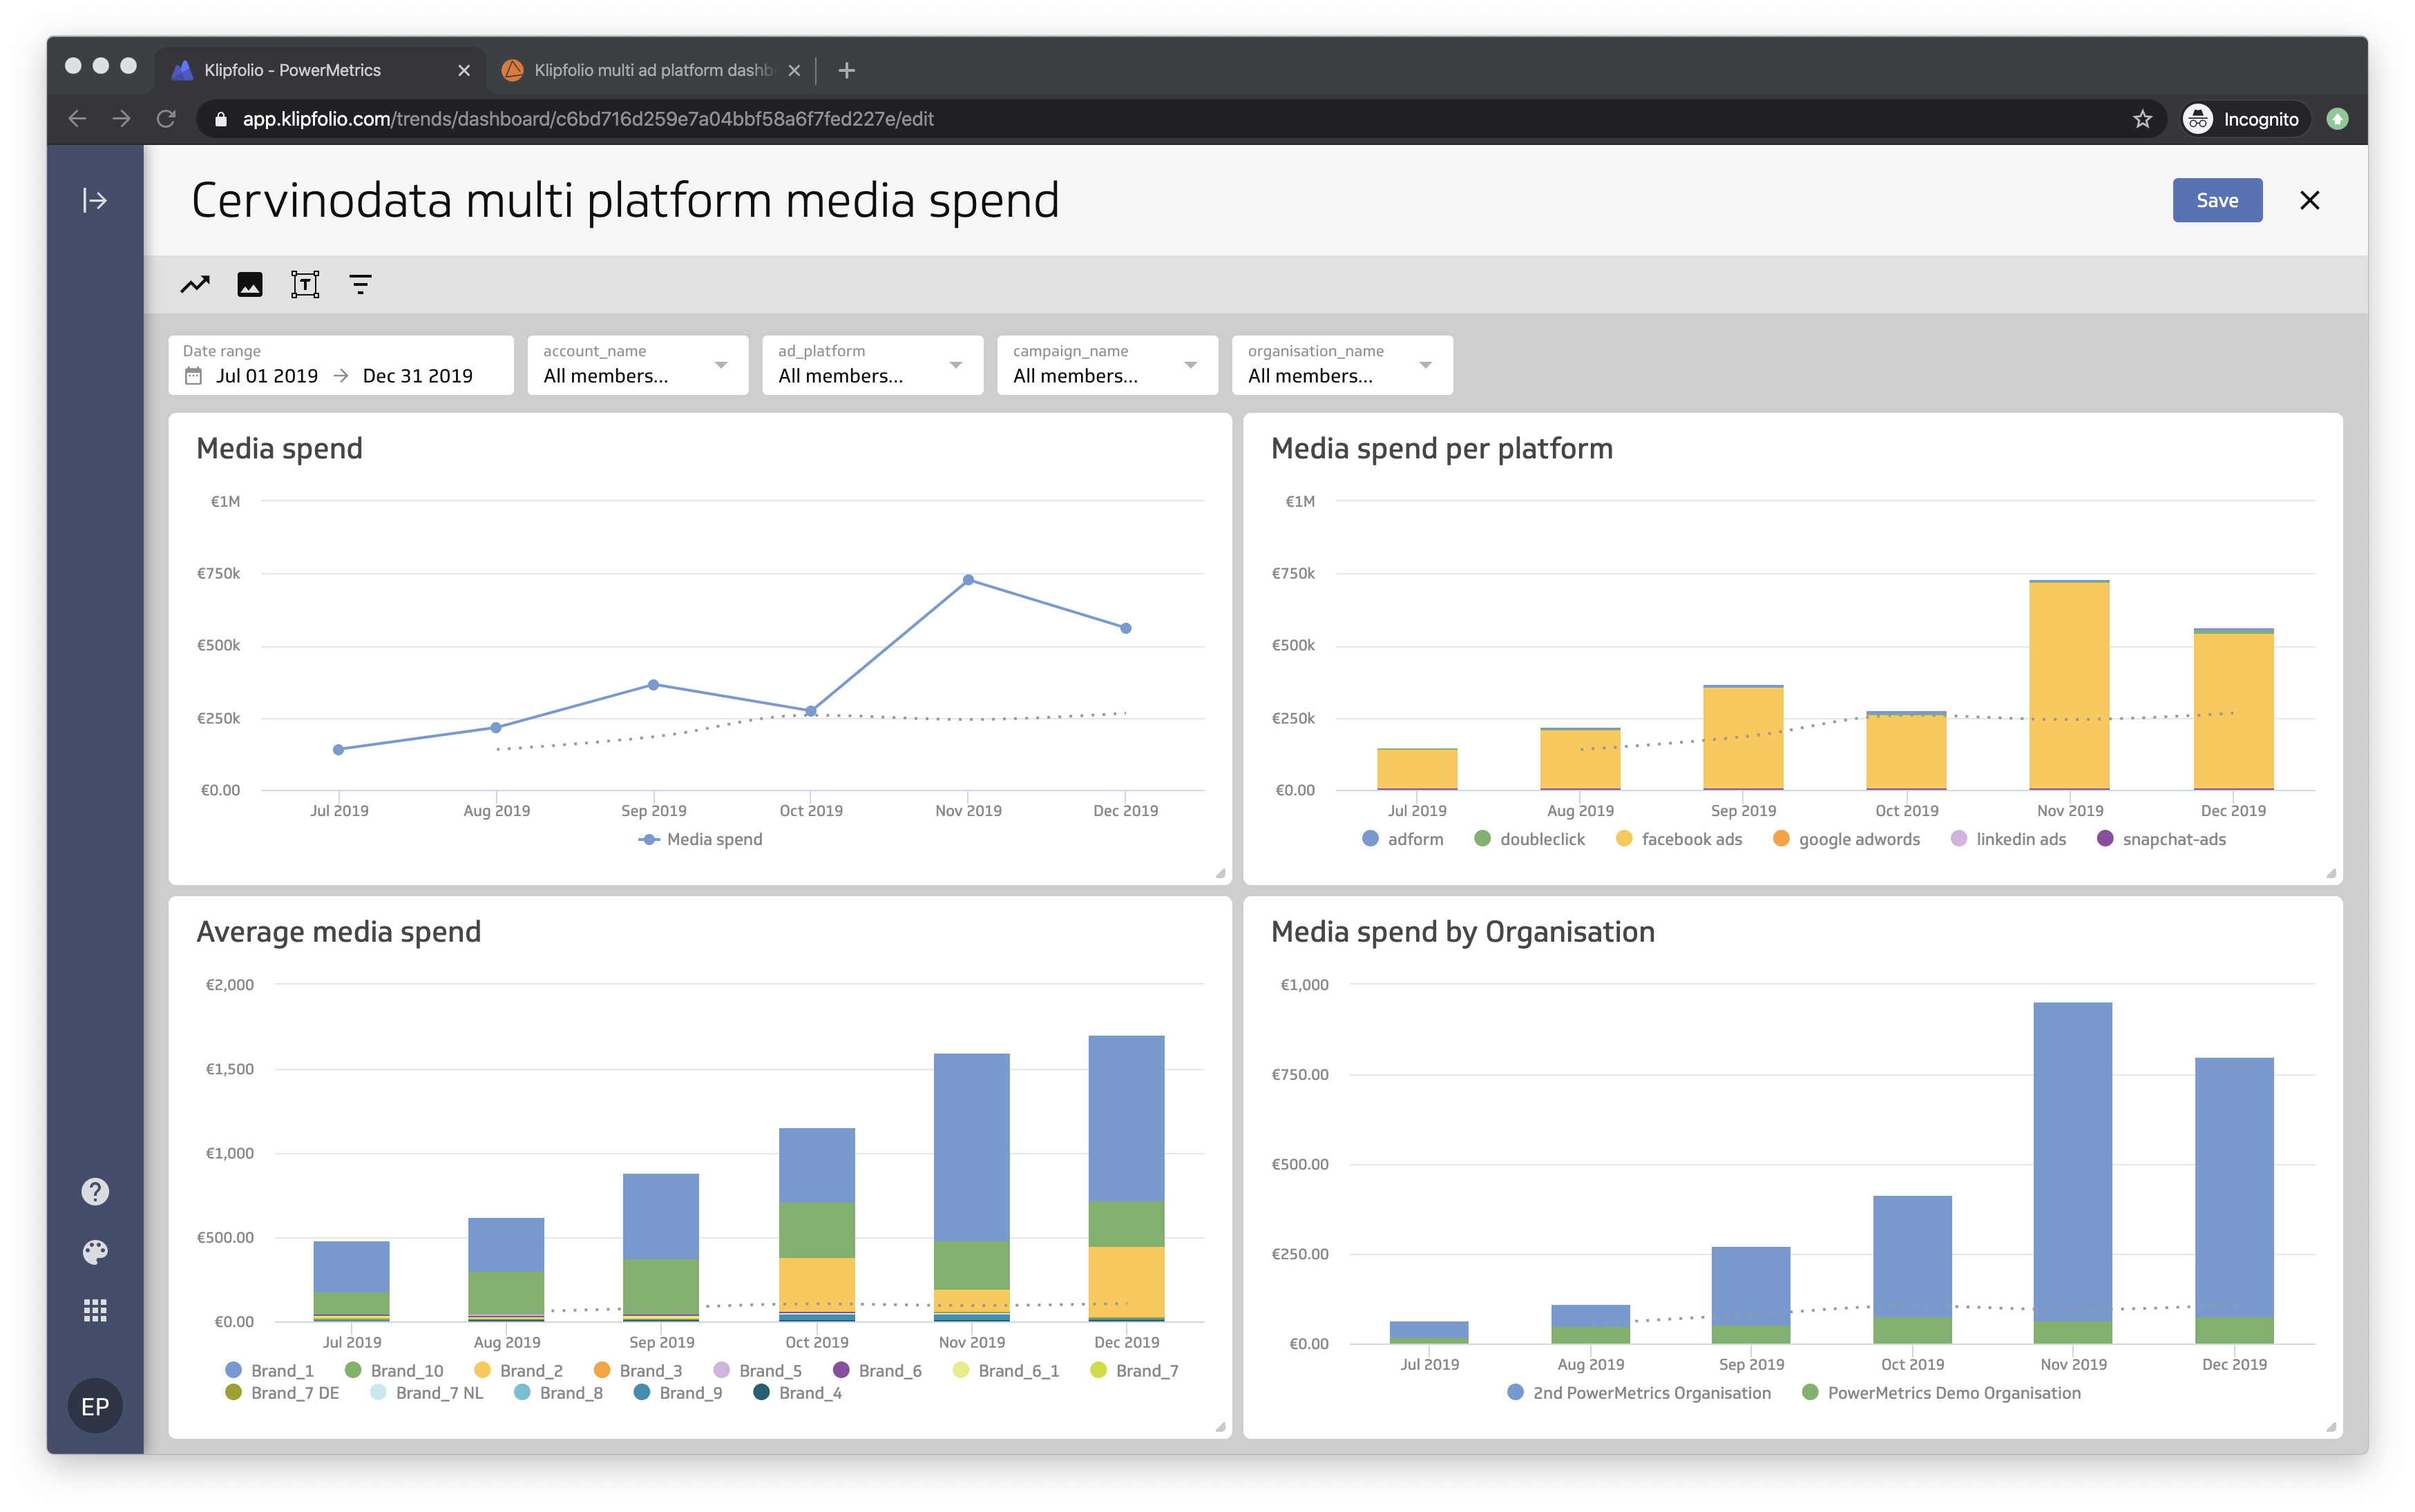
Task: Click the add filter toolbar icon
Action: click(x=360, y=285)
